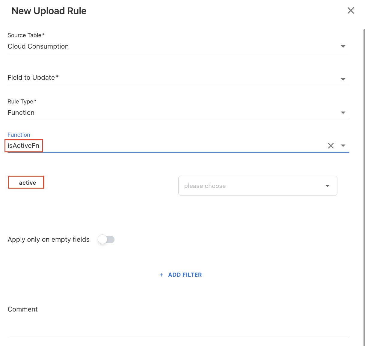
Task: Toggle the Apply only on empty fields switch
Action: tap(106, 240)
